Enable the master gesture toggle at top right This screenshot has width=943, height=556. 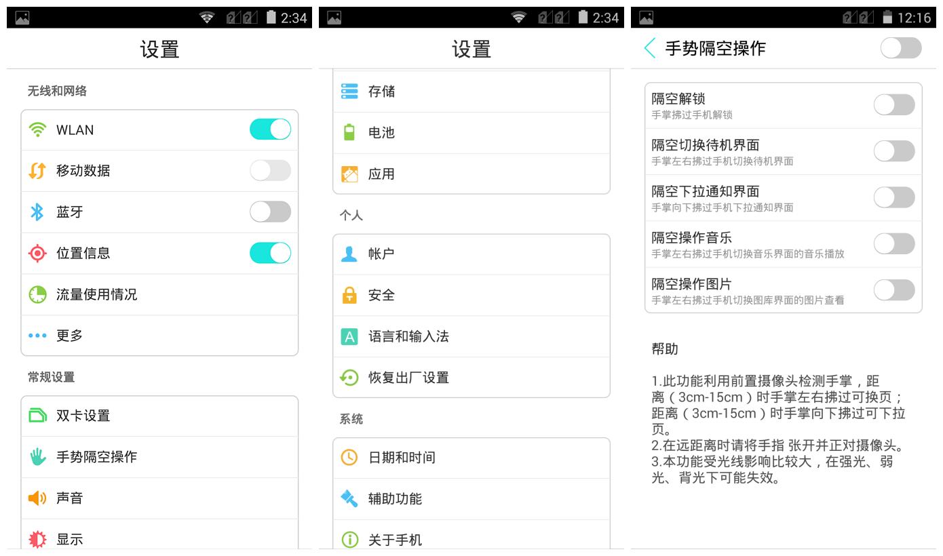pyautogui.click(x=900, y=48)
